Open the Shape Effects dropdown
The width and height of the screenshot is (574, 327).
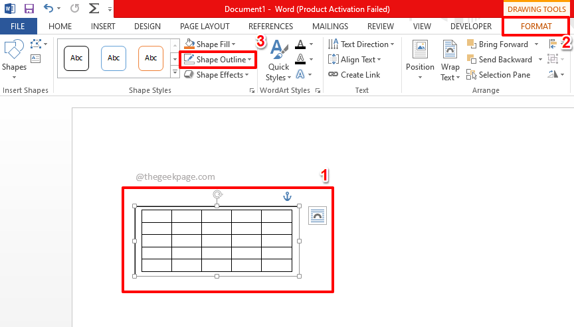click(x=247, y=75)
